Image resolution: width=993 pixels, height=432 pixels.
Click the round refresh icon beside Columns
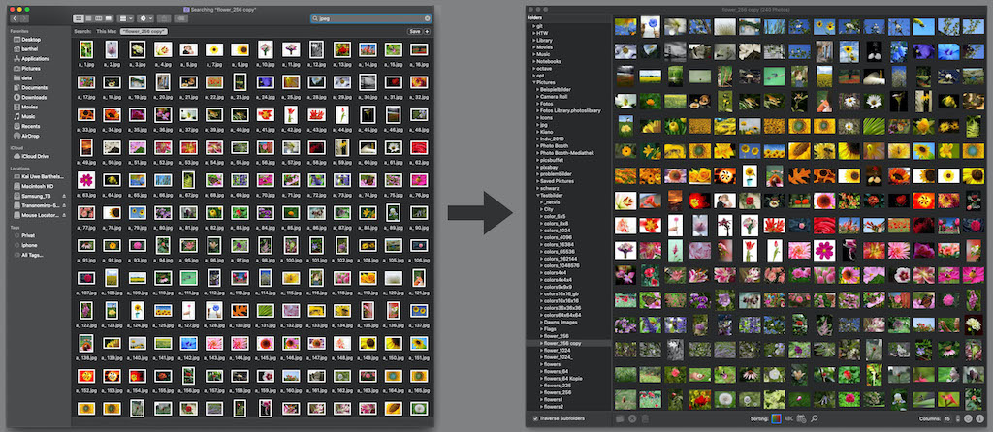968,418
